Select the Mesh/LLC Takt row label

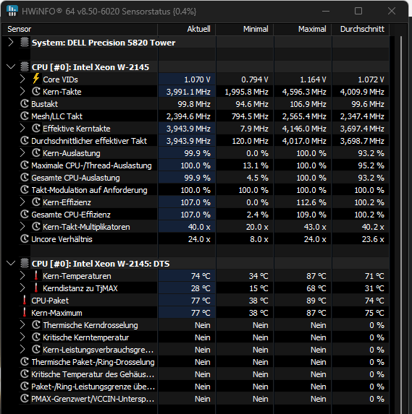[57, 116]
